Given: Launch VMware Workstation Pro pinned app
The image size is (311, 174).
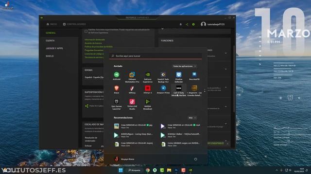Looking at the screenshot, I should (x=132, y=77).
